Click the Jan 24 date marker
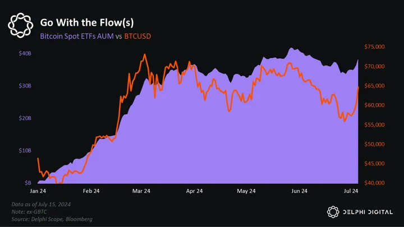Image resolution: width=404 pixels, height=227 pixels. [x=38, y=191]
